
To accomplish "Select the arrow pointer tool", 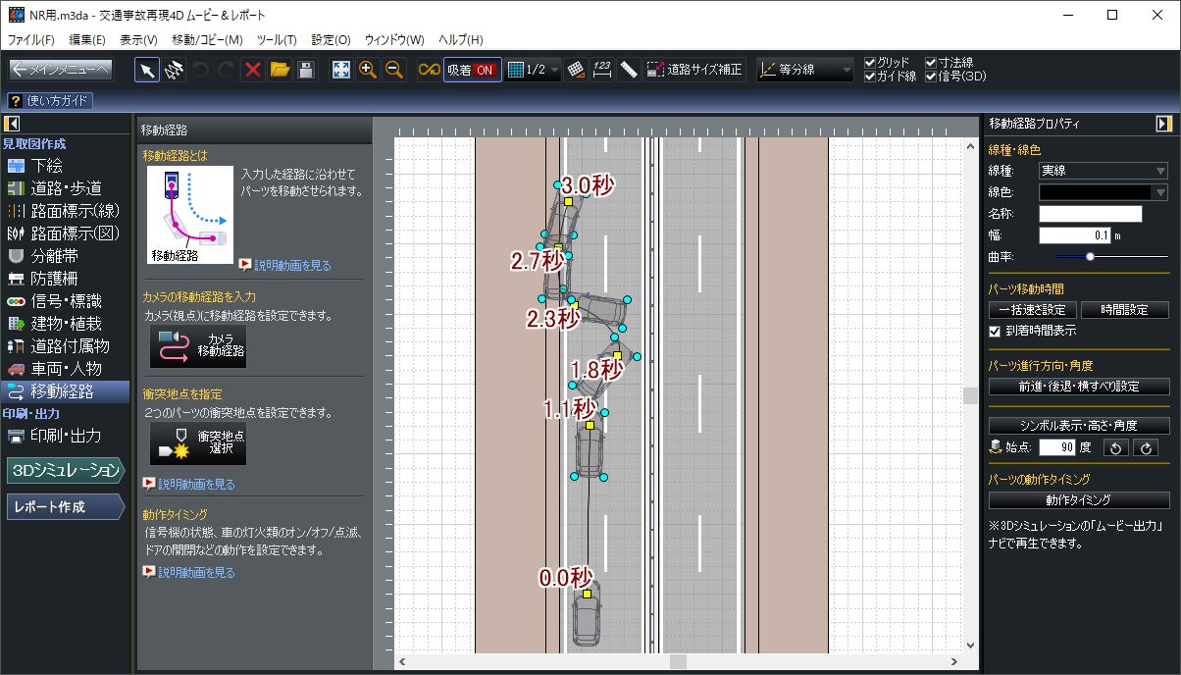I will coord(146,70).
